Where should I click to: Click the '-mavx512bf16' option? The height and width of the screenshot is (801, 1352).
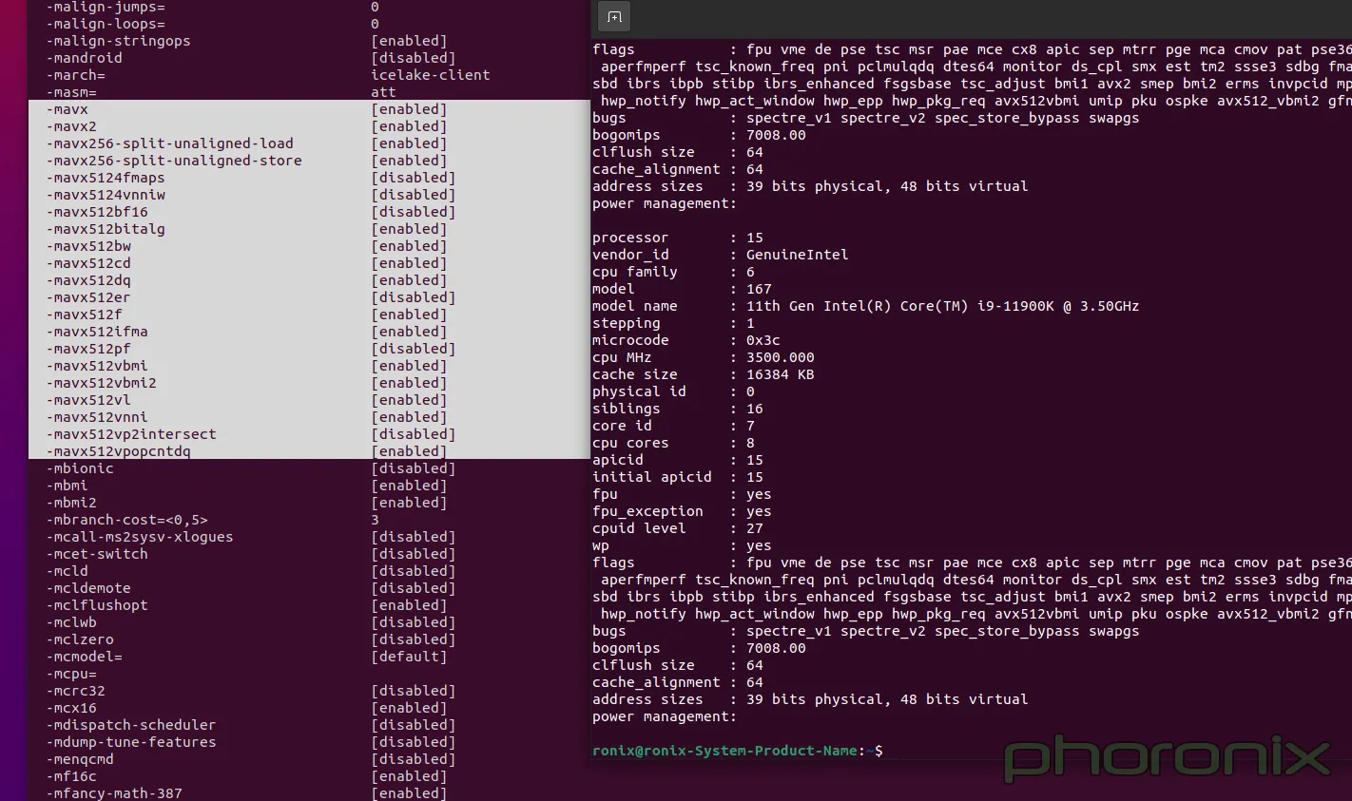pos(97,212)
